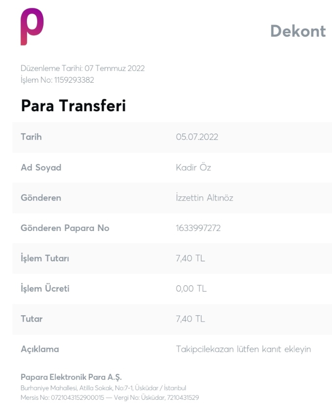Click the date value 05.07.2022
This screenshot has height=416, width=332.
[x=197, y=137]
